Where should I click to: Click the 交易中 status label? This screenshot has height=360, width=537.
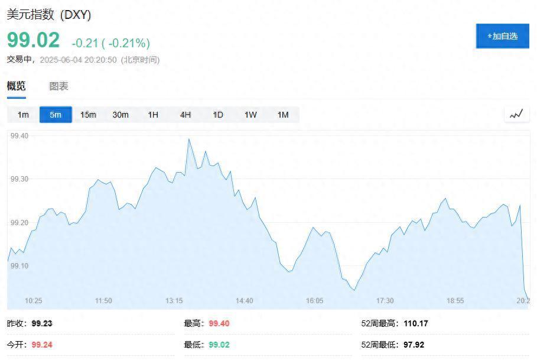(19, 59)
